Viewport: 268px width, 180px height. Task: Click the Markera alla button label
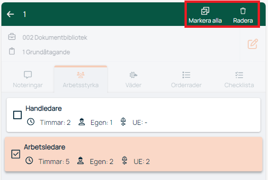click(x=205, y=21)
